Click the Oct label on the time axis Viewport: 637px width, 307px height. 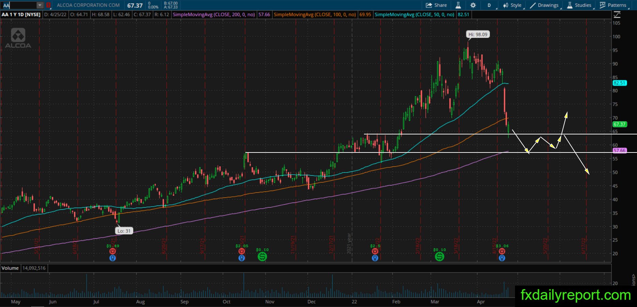point(227,302)
